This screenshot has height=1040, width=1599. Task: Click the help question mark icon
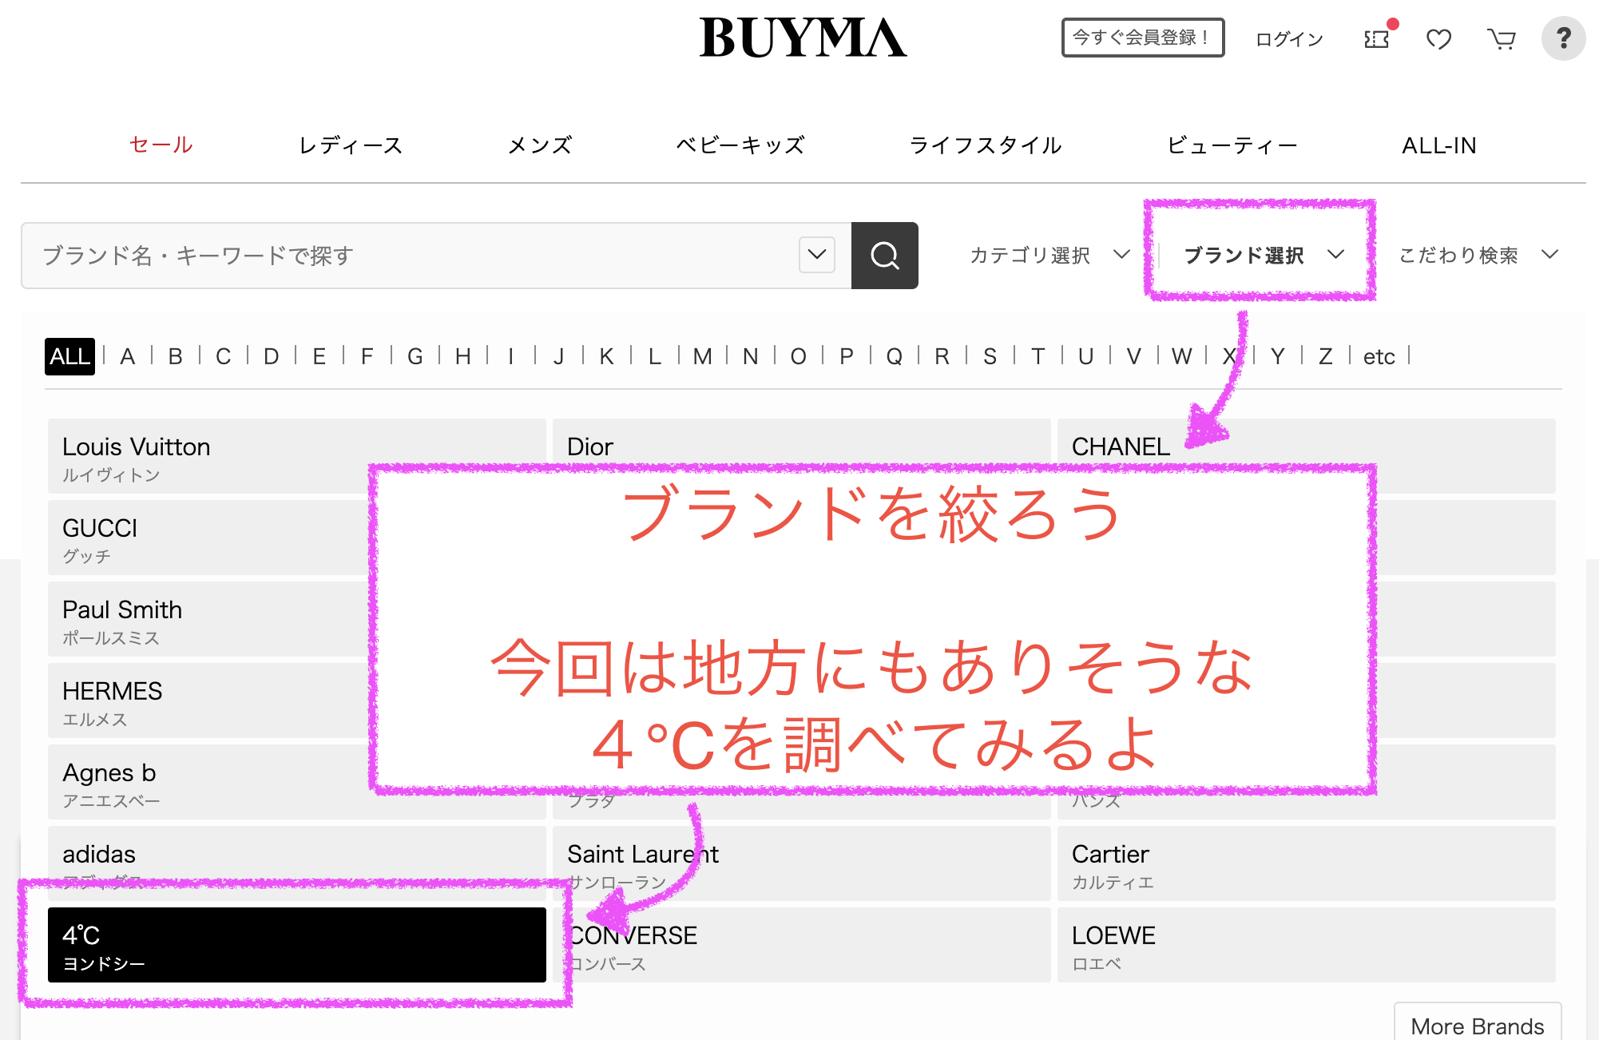[x=1563, y=38]
